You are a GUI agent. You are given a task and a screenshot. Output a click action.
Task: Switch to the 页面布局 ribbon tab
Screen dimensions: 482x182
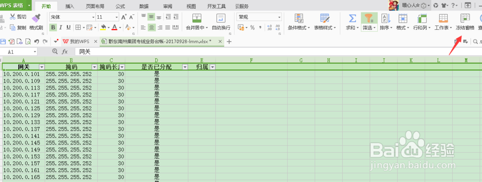point(95,6)
